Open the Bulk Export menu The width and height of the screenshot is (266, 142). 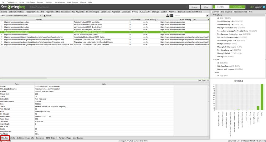(31, 3)
